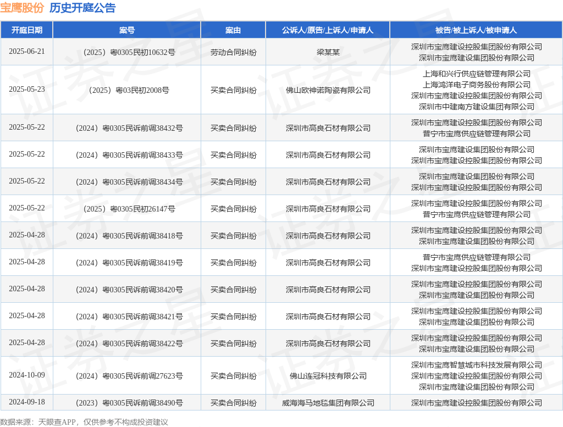Click case number (2024)粤0305民诉前调38432号
Viewport: 563px width, 427px height.
click(129, 128)
